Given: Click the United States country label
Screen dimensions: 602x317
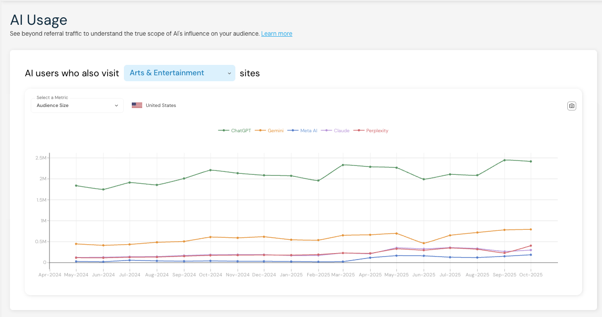Looking at the screenshot, I should [161, 106].
